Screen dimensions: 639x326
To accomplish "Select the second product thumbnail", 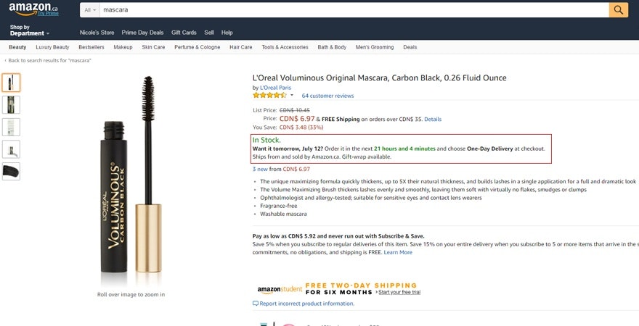I will point(11,105).
